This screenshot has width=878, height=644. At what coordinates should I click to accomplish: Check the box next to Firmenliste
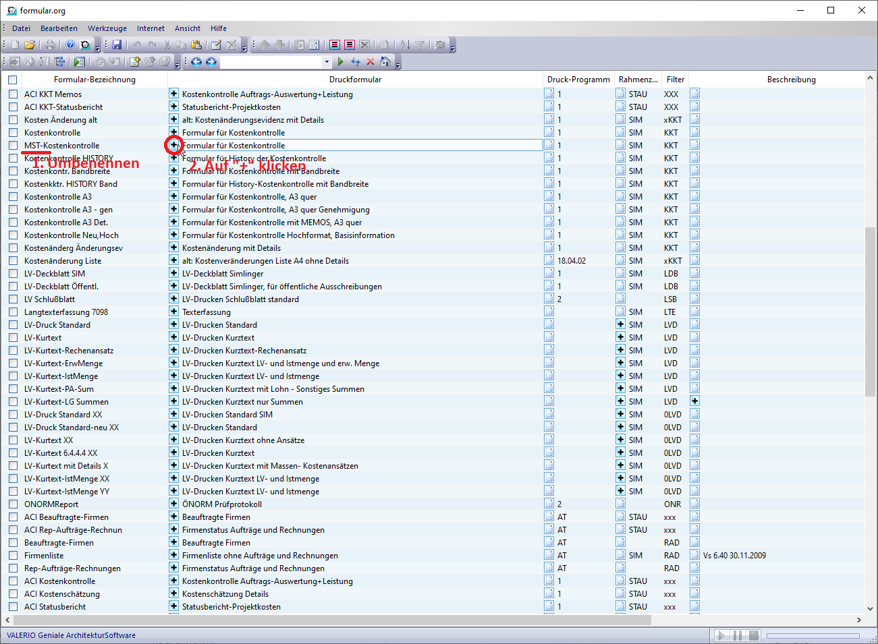pos(13,556)
